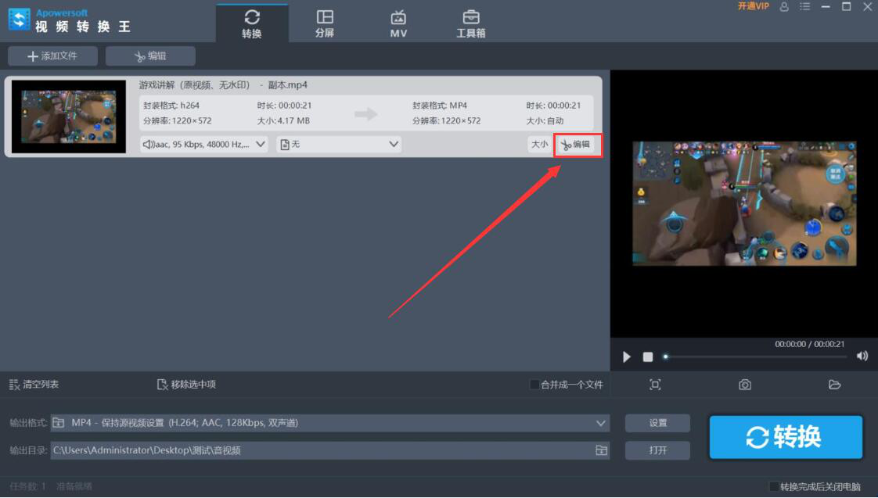878x498 pixels.
Task: Select the 分屏 split-screen feature
Action: click(x=325, y=22)
